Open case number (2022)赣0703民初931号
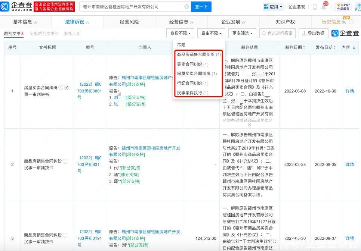 [x=90, y=164]
